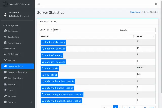Click the Activity icon in the sidebar
Screen dimensions: 162x108
point(5,60)
